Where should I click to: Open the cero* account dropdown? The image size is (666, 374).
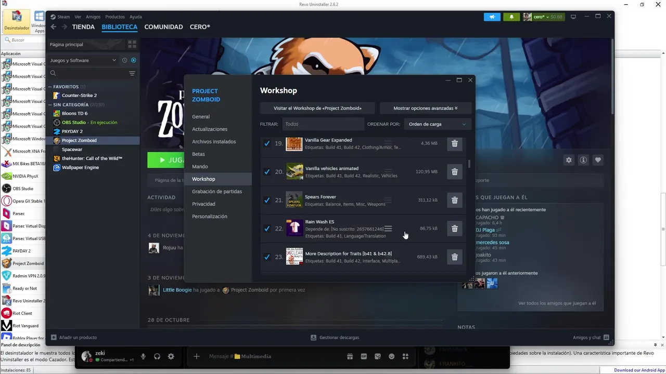pyautogui.click(x=543, y=17)
